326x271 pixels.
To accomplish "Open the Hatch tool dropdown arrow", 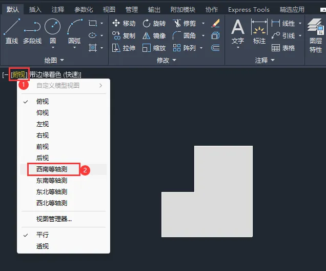I will [x=101, y=48].
